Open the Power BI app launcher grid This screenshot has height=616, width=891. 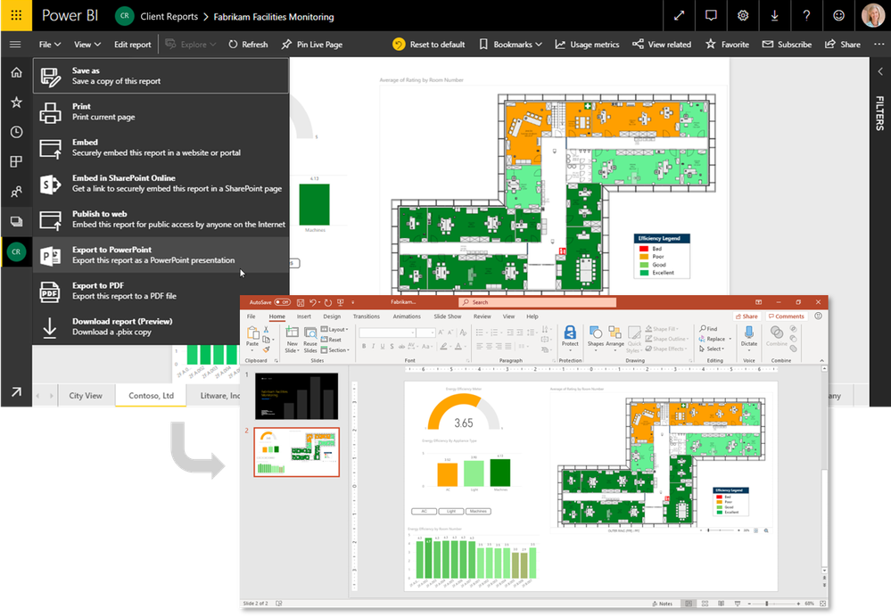point(16,15)
